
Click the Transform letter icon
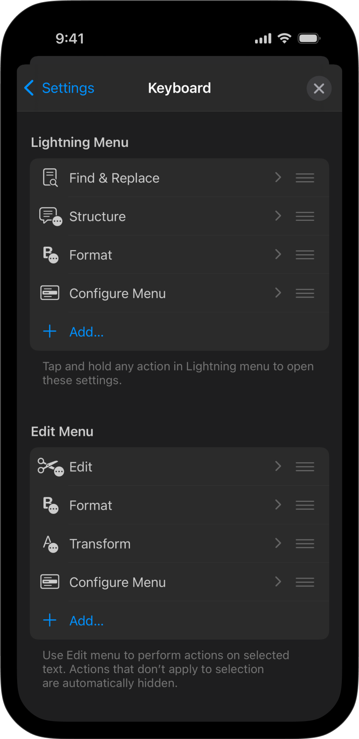[50, 544]
